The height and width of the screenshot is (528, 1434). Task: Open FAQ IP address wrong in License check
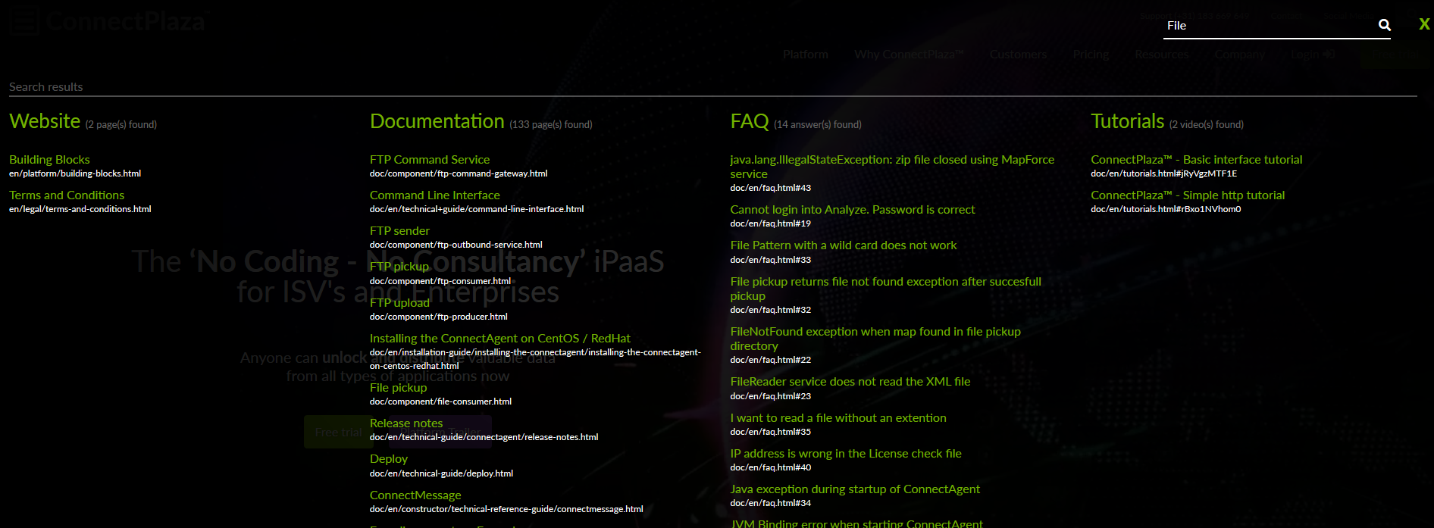coord(845,454)
